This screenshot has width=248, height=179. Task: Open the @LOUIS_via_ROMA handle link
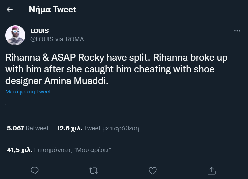click(x=57, y=39)
